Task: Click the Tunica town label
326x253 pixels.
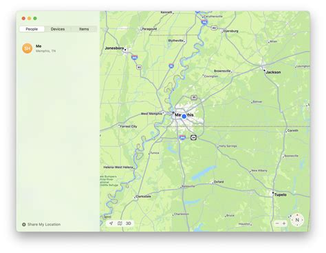Action: pyautogui.click(x=155, y=152)
